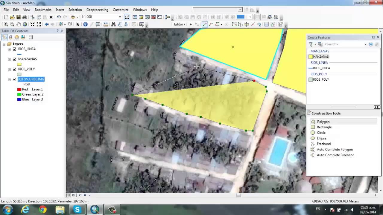Select the Zoom Out magnifier tool
Image resolution: width=383 pixels, height=215 pixels.
pos(12,24)
